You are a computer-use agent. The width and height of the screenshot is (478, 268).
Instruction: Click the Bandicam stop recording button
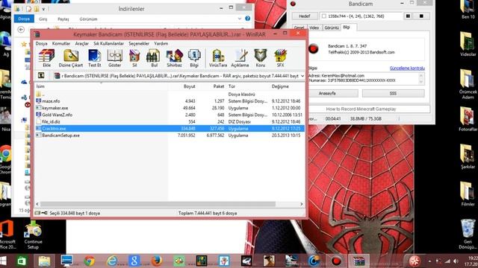click(x=421, y=16)
